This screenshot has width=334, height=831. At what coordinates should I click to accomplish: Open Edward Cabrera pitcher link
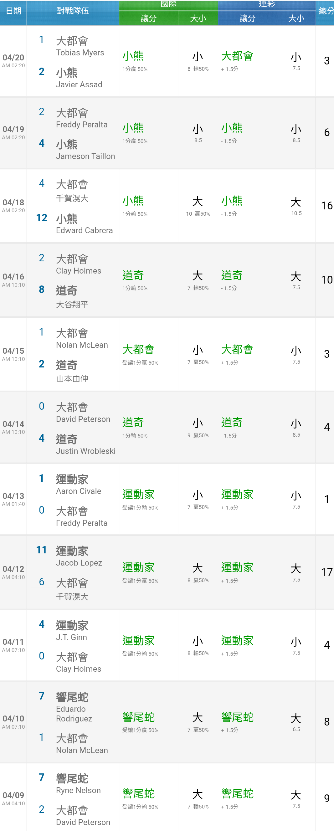click(84, 230)
